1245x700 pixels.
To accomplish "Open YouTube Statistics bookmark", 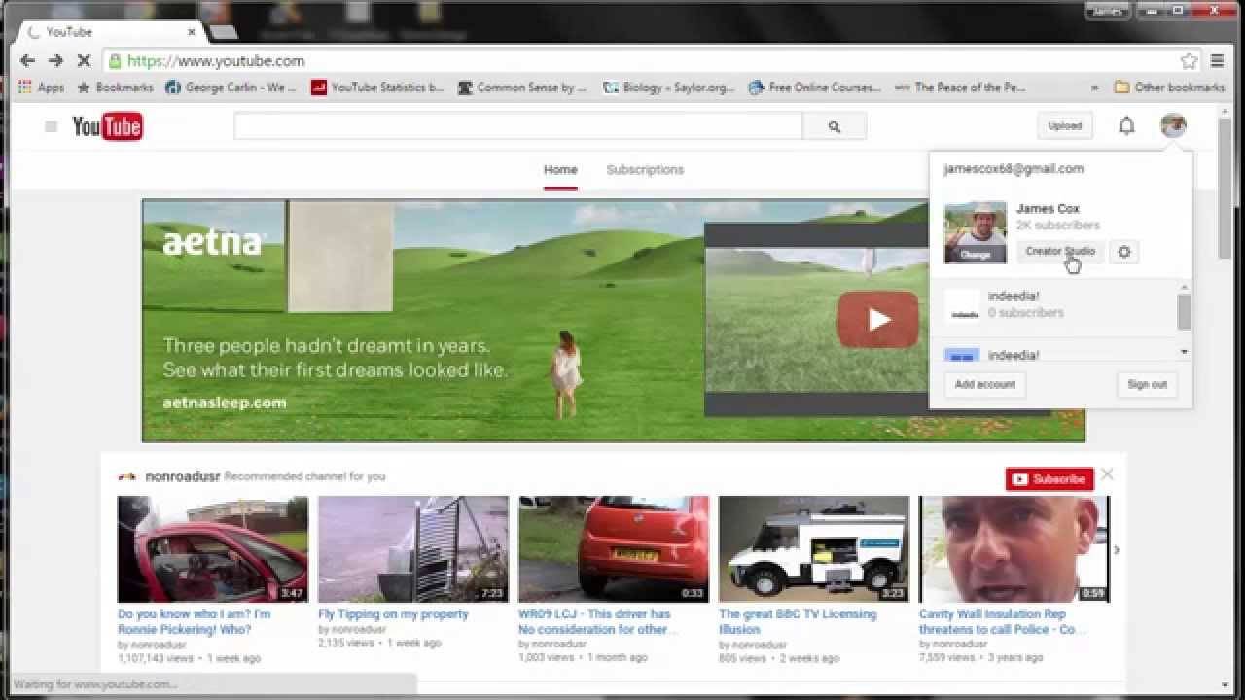I will coord(377,87).
